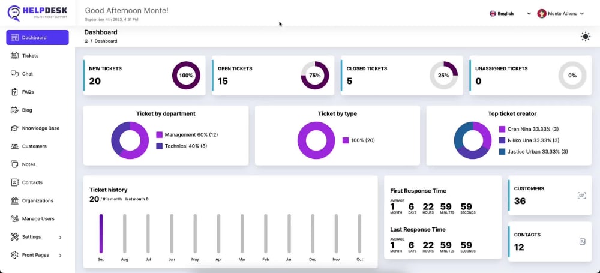Open the Unassigned Tickets card
600x273 pixels.
coord(530,76)
